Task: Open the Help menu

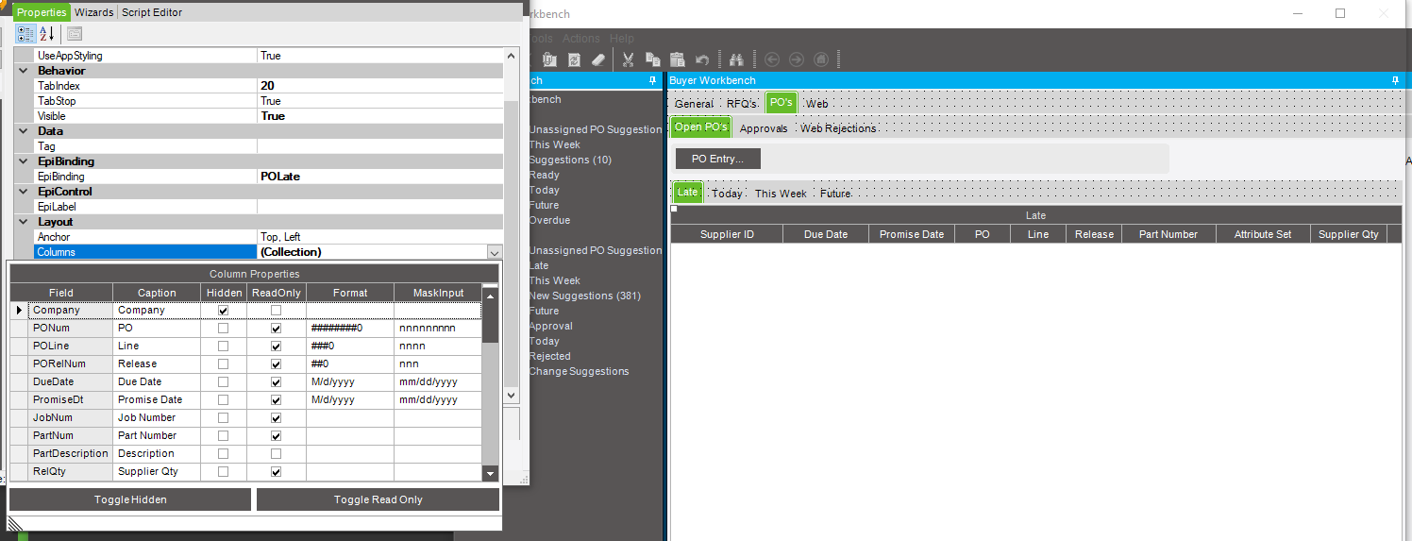Action: pos(621,39)
